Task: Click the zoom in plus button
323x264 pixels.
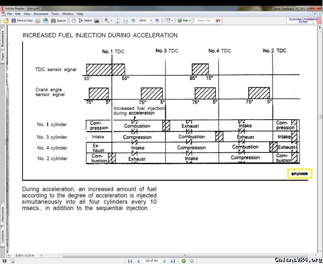Action: [157, 20]
